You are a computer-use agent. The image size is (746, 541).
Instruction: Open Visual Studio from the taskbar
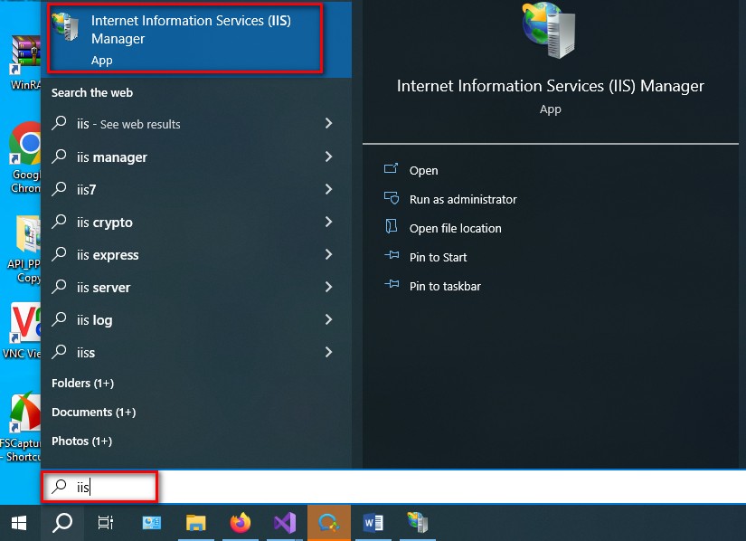coord(285,523)
